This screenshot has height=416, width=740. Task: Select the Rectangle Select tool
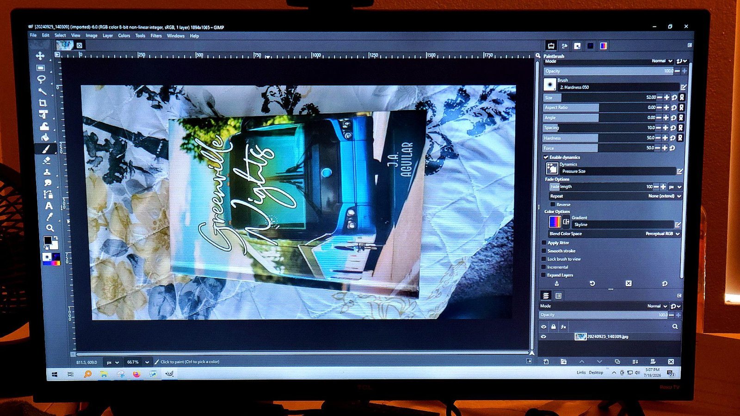[x=41, y=68]
